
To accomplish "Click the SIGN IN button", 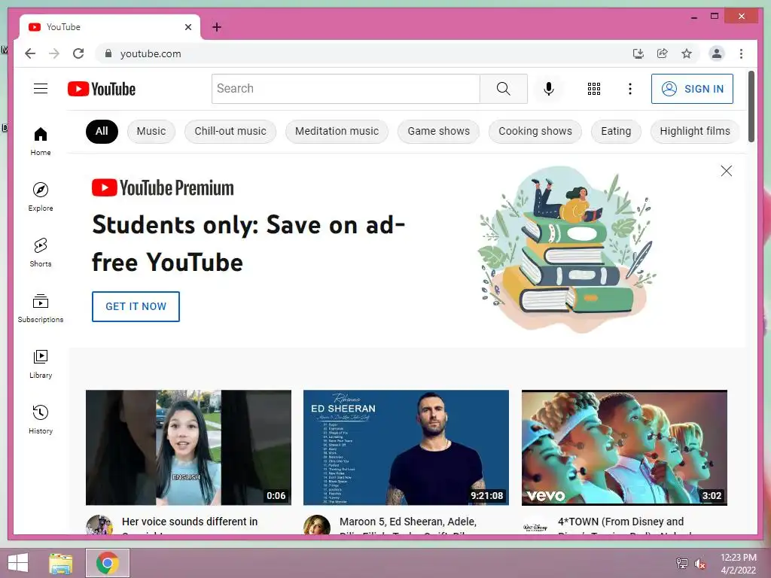I will click(692, 89).
